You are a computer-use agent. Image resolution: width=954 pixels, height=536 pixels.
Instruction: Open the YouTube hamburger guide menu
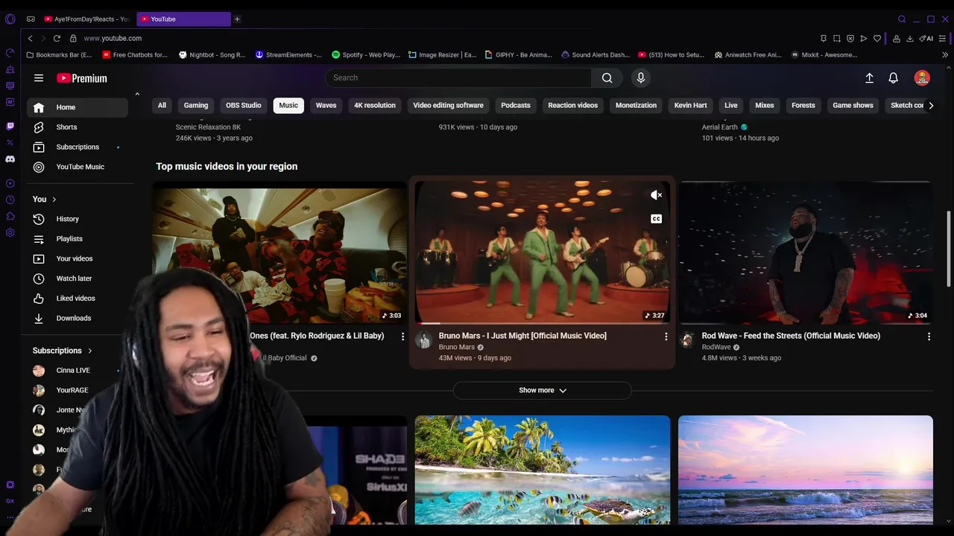point(39,77)
